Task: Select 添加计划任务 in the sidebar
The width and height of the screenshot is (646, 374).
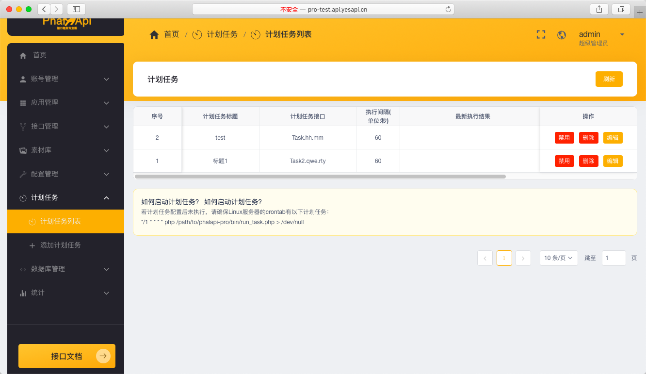Action: pyautogui.click(x=60, y=245)
